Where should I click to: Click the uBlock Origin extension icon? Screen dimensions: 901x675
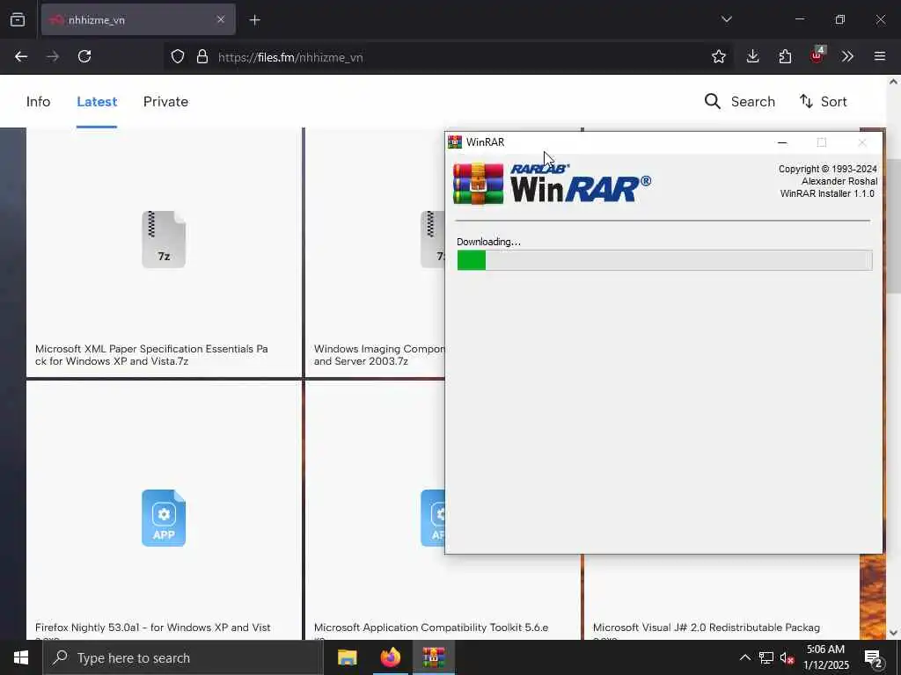pos(817,55)
